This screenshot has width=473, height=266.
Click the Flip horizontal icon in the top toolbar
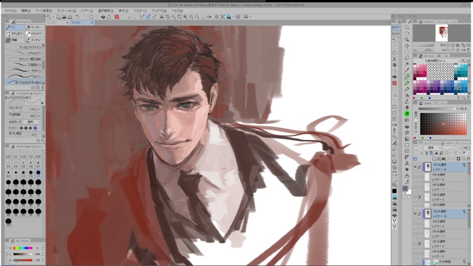209,17
